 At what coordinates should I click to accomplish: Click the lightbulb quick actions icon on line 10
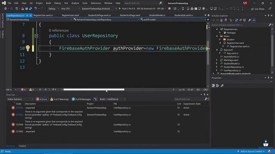(27, 48)
